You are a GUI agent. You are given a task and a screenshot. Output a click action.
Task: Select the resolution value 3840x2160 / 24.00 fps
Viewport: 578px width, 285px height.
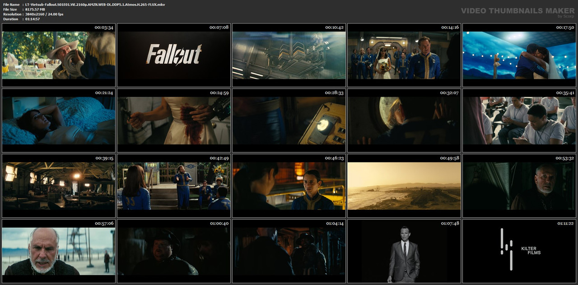tap(44, 14)
